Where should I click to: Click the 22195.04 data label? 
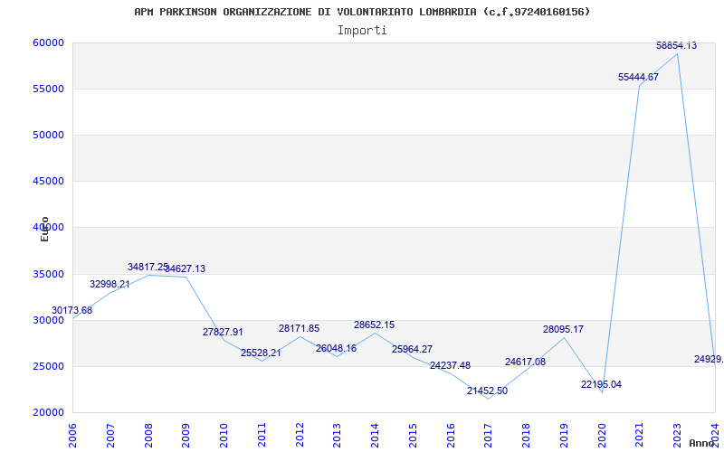point(601,385)
